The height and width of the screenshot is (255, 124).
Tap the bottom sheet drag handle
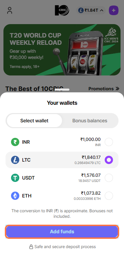(x=62, y=90)
